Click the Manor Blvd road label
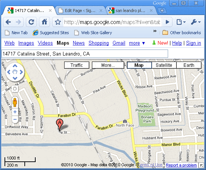The height and width of the screenshot is (170, 206). (x=171, y=144)
